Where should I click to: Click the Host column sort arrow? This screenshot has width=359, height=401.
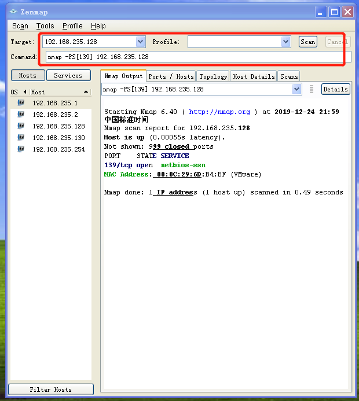point(86,92)
